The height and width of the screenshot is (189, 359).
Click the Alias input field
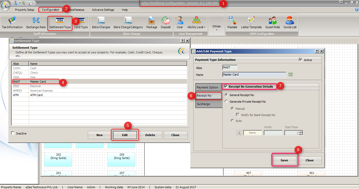230,68
